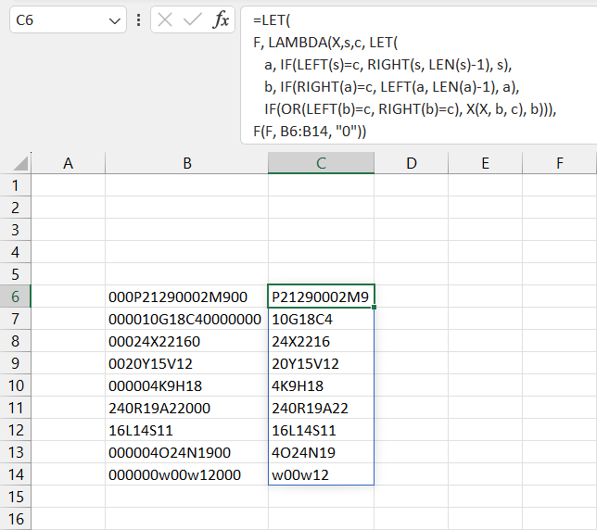Click cell C12 with 16L14S11
Viewport: 597px width, 530px height.
pyautogui.click(x=321, y=430)
